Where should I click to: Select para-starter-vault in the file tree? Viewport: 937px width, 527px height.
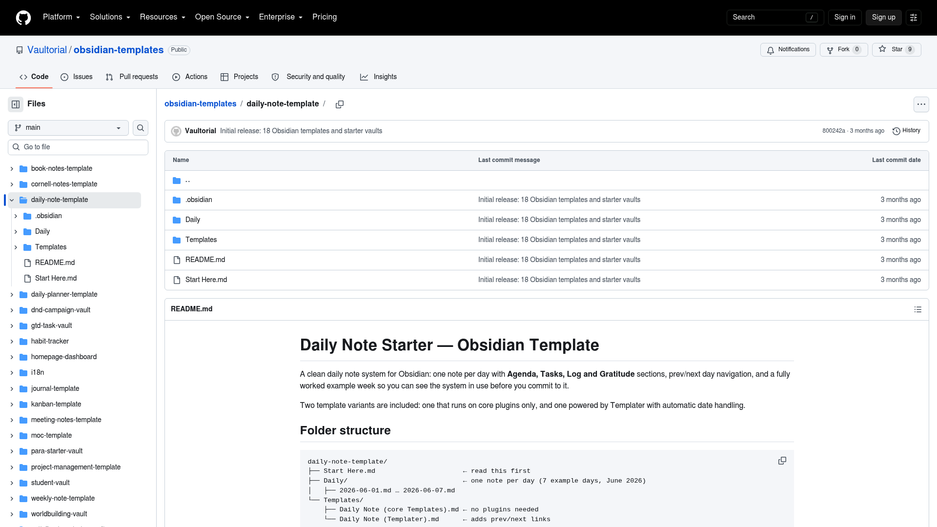pyautogui.click(x=57, y=451)
